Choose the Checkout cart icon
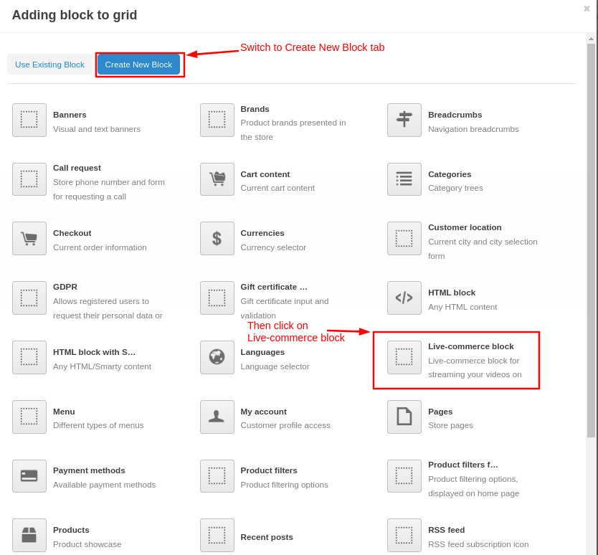Screen dimensions: 598x555 coord(29,239)
